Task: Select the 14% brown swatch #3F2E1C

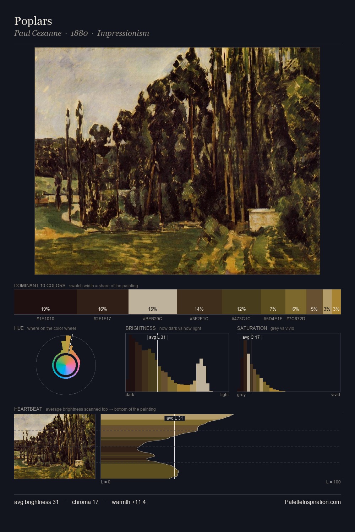Action: [199, 302]
